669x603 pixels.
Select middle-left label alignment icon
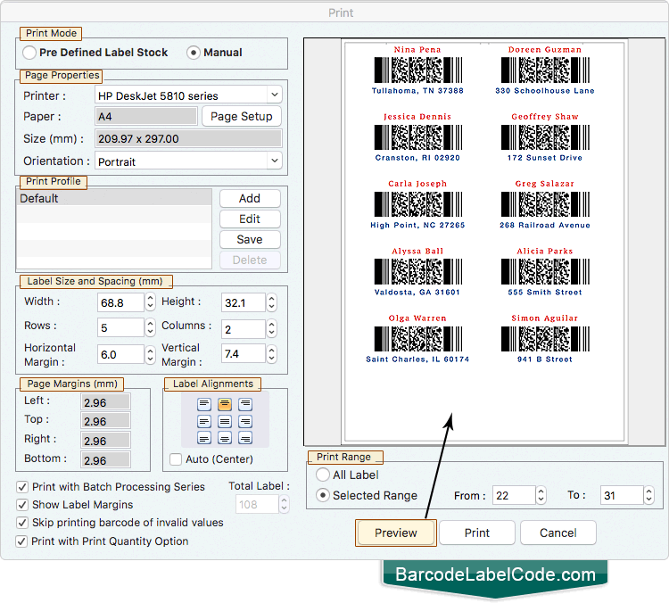point(204,422)
